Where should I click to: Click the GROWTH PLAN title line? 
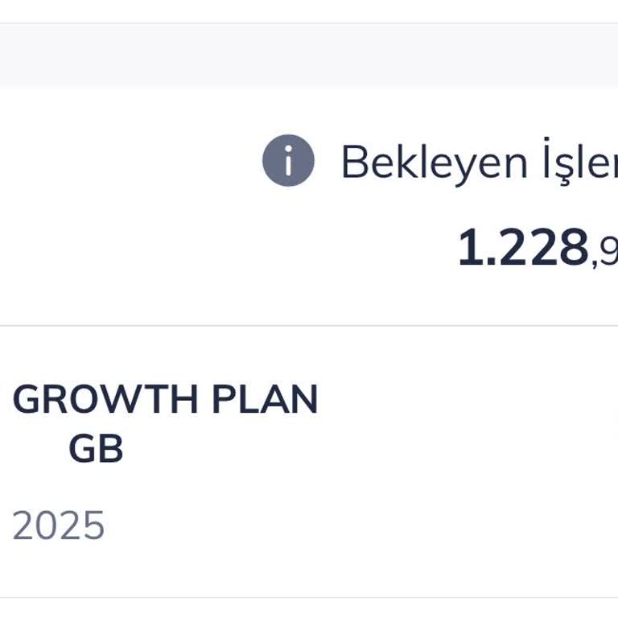165,400
